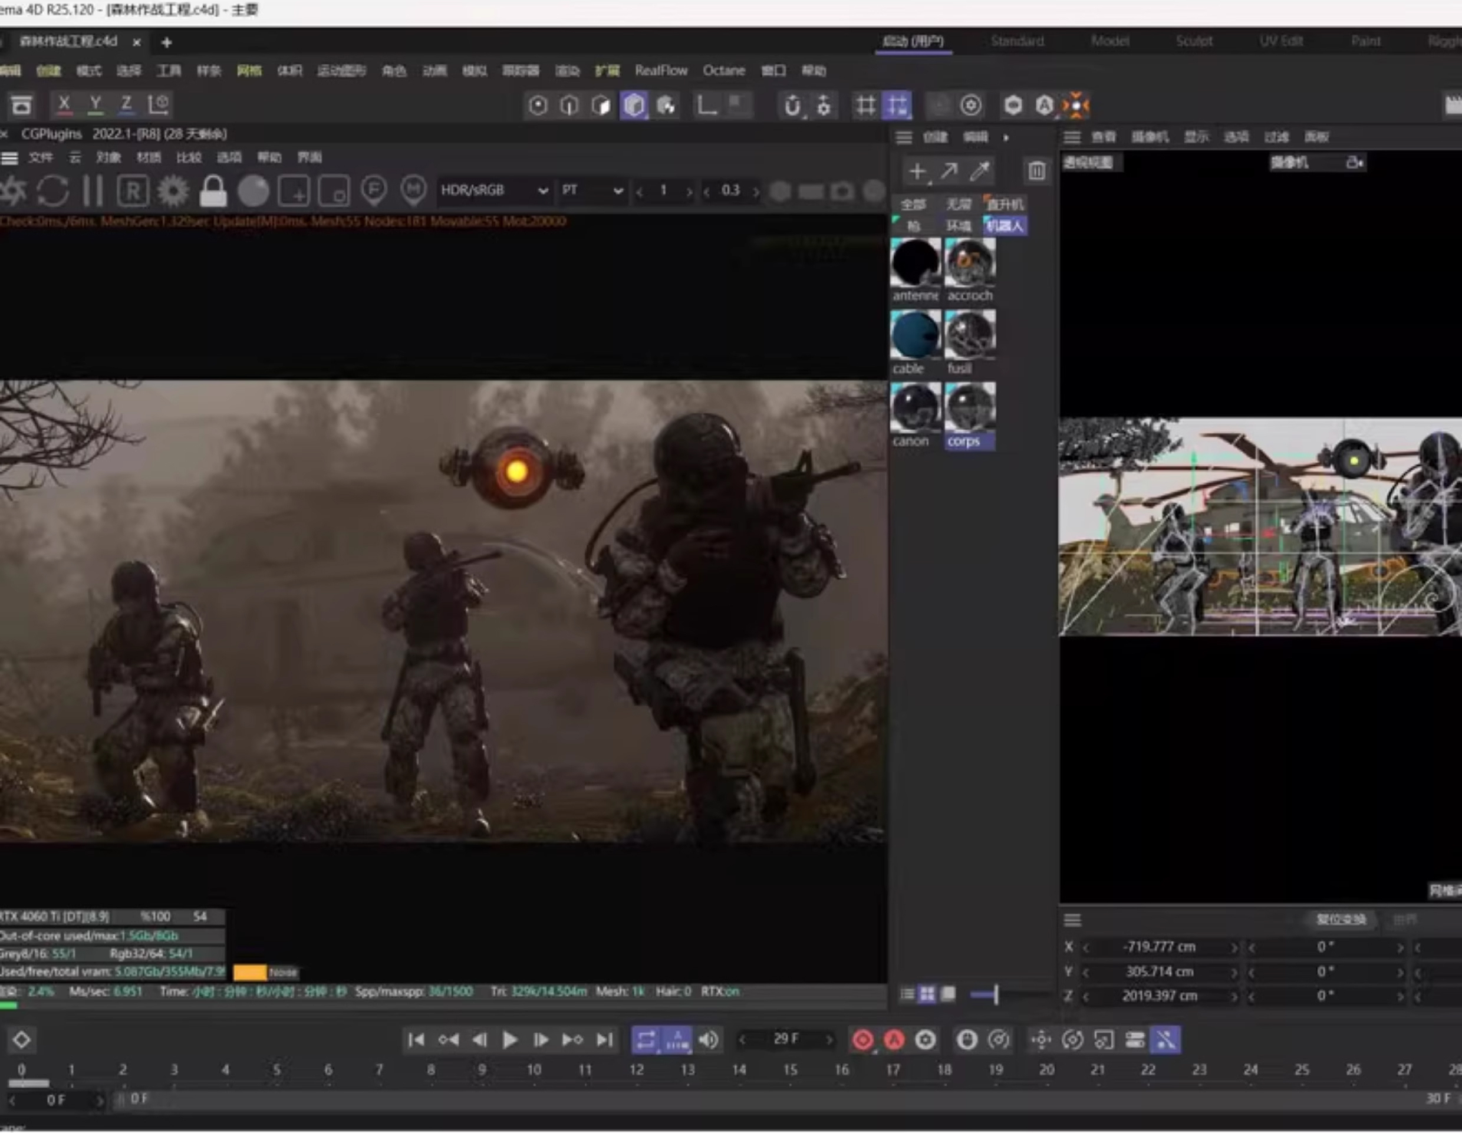The image size is (1462, 1133).
Task: Switch to the 全部 material layer tab
Action: (913, 204)
